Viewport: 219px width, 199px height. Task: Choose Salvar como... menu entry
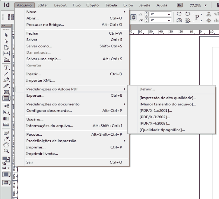pos(72,46)
